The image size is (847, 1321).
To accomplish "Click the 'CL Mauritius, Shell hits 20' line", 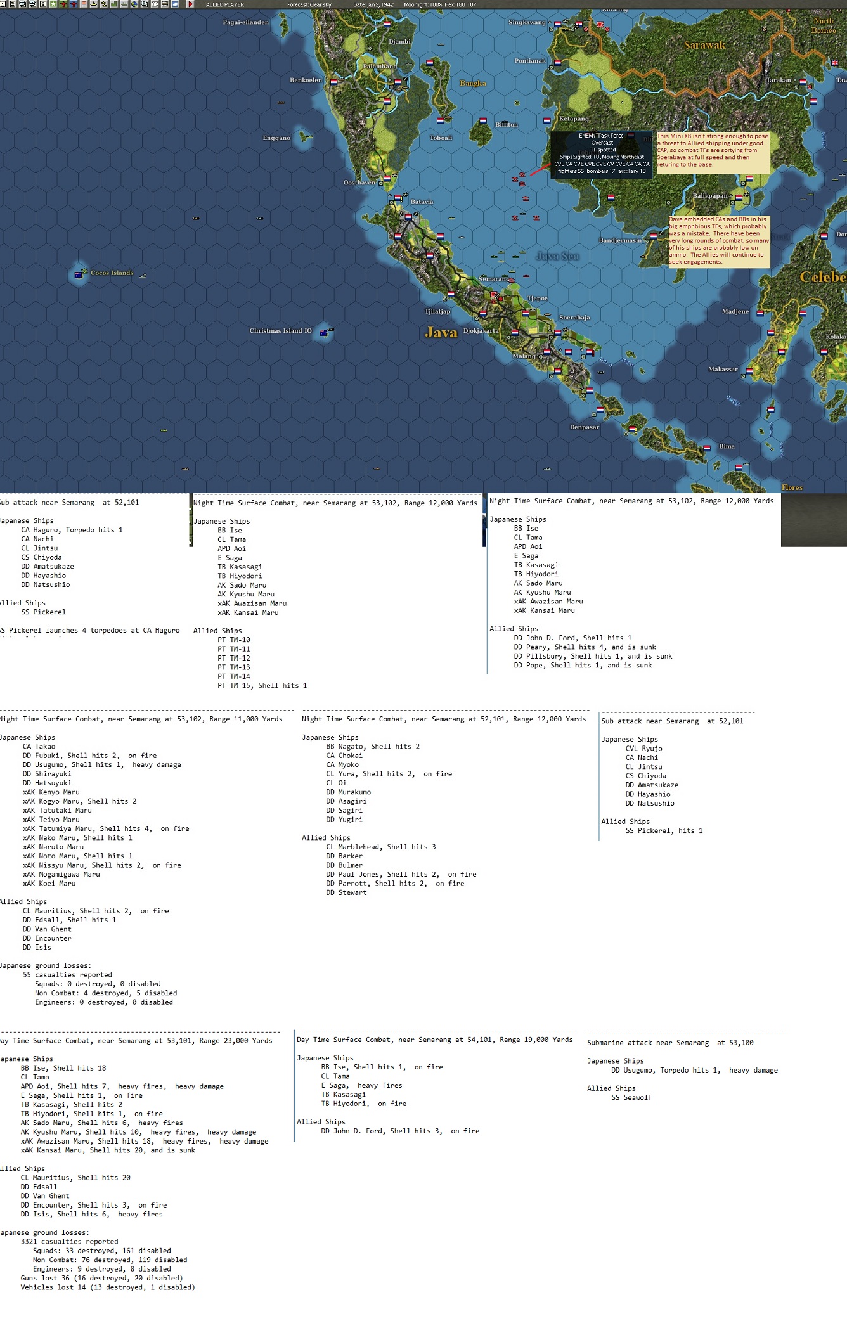I will (x=75, y=1177).
